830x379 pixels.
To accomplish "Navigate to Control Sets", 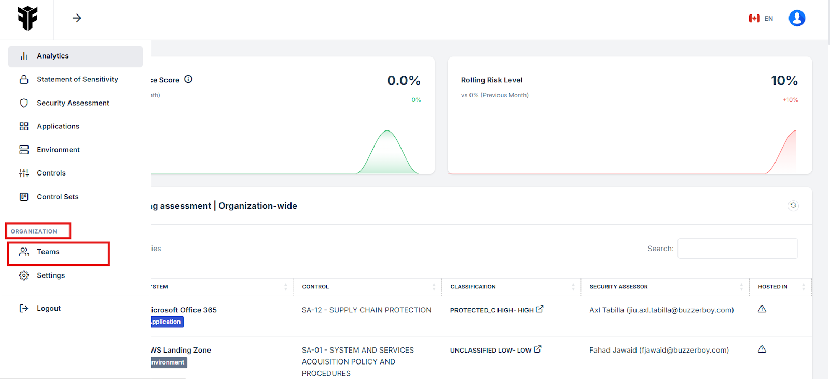I will [58, 197].
